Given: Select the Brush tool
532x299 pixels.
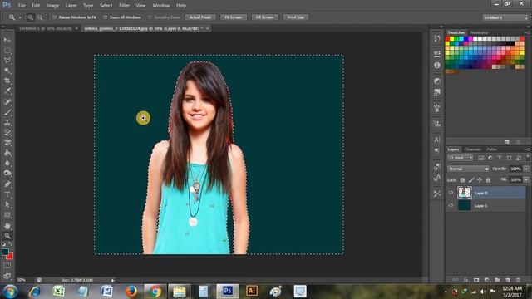Looking at the screenshot, I should (x=7, y=112).
